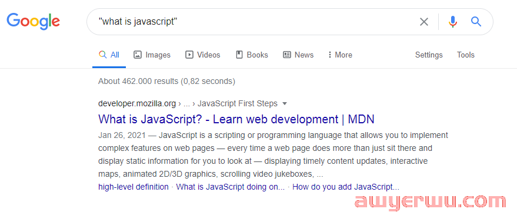The image size is (517, 219).
Task: Switch to the News tab
Action: (298, 55)
